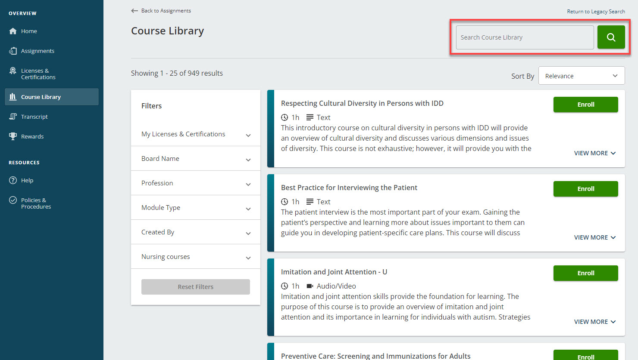The image size is (638, 360).
Task: Expand the Nursing courses filter
Action: tap(195, 256)
